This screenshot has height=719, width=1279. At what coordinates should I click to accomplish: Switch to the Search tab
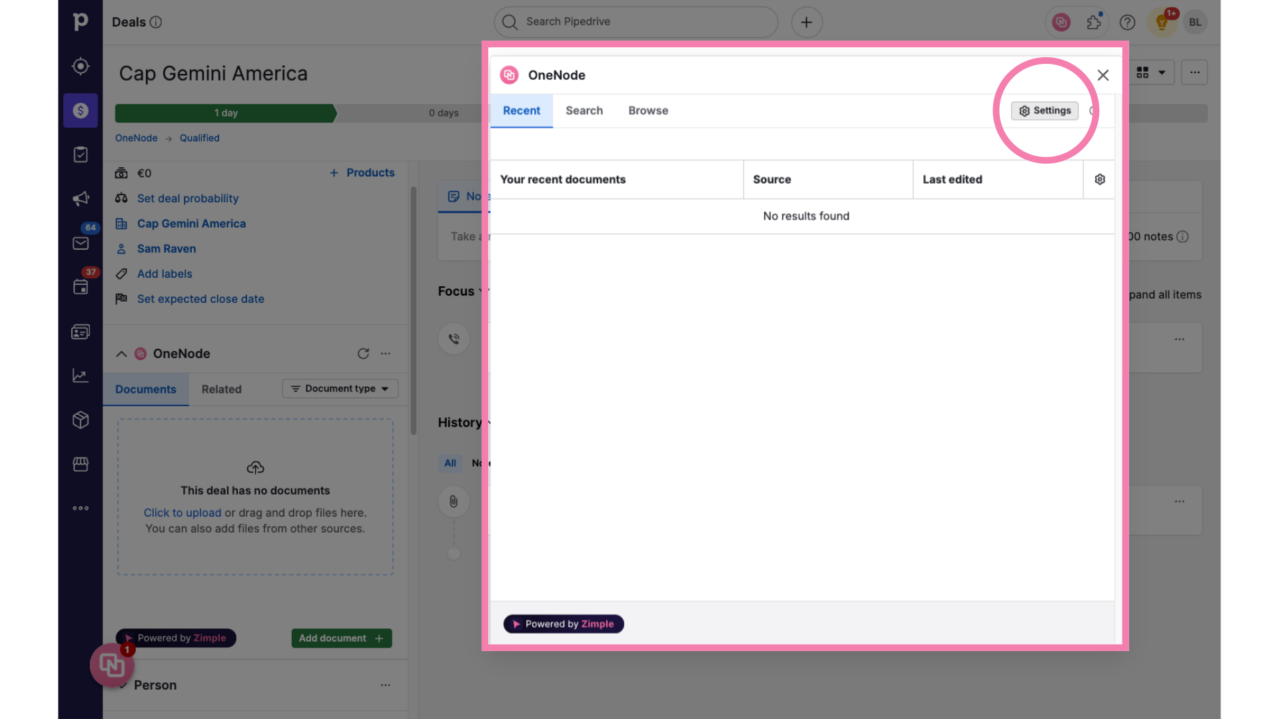coord(584,110)
